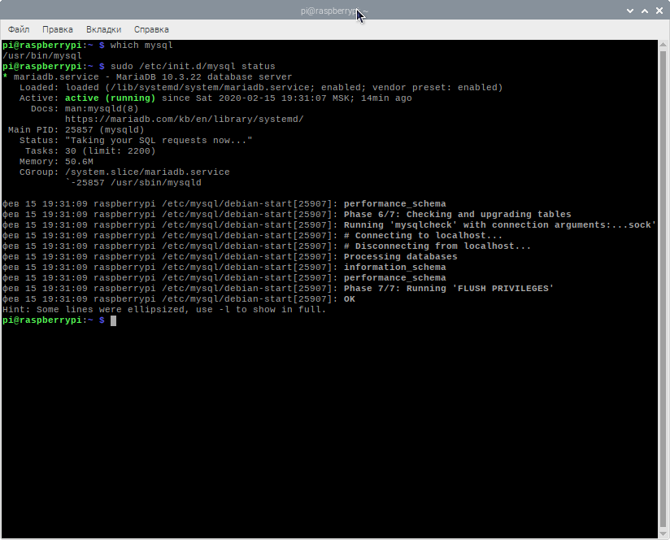This screenshot has height=540, width=670.
Task: Click the terminal's vertical scrollbar
Action: (663, 285)
